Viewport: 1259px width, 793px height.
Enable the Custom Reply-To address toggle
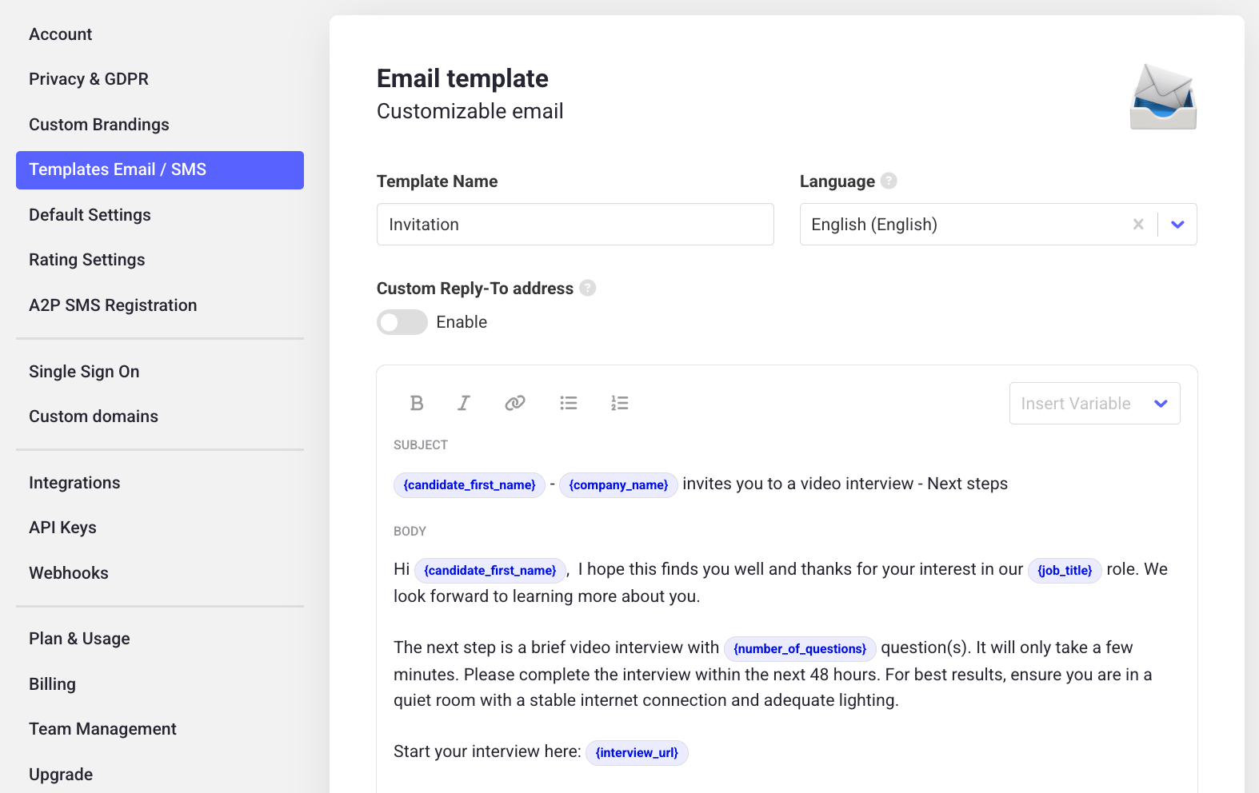coord(402,322)
